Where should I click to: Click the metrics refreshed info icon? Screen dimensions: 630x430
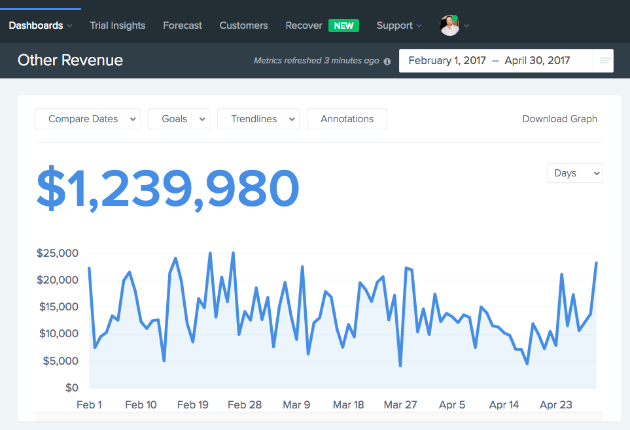[387, 61]
